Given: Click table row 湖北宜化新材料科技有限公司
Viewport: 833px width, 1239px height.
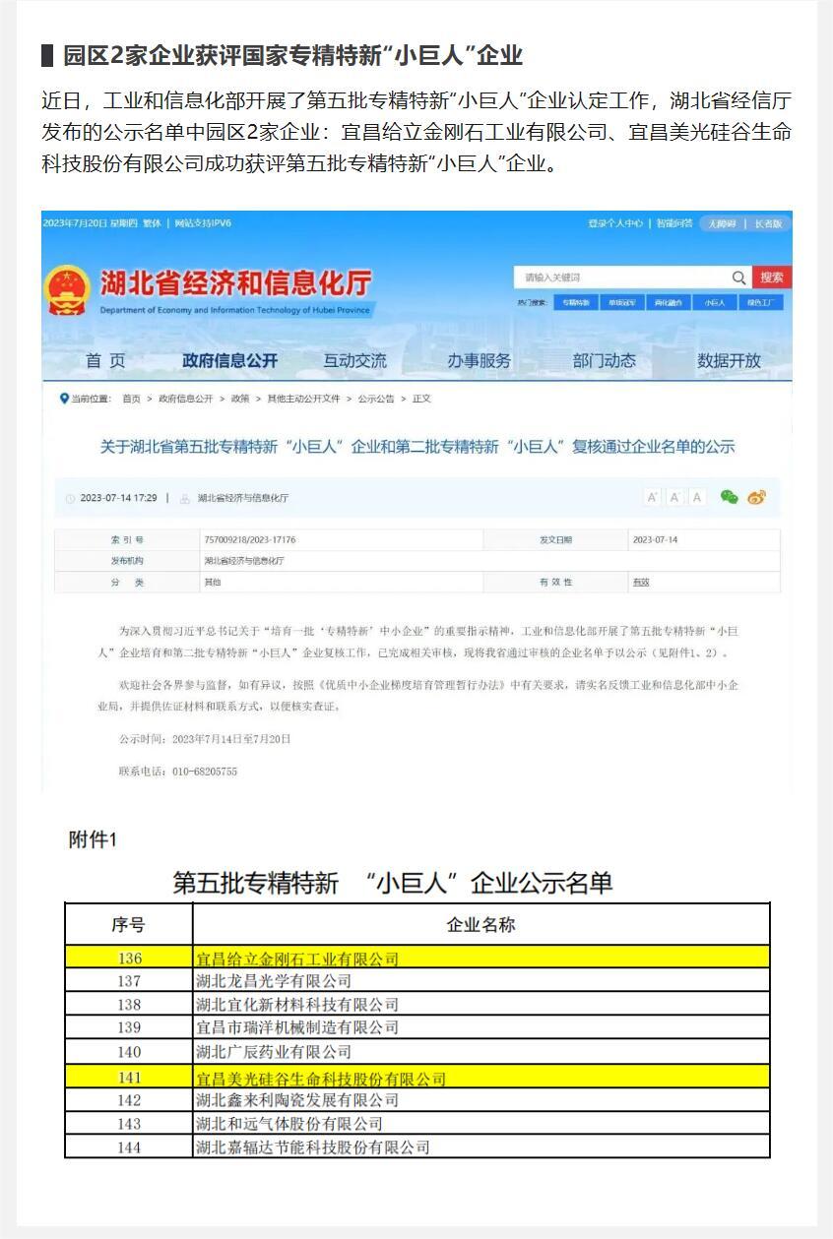Looking at the screenshot, I should point(416,1005).
